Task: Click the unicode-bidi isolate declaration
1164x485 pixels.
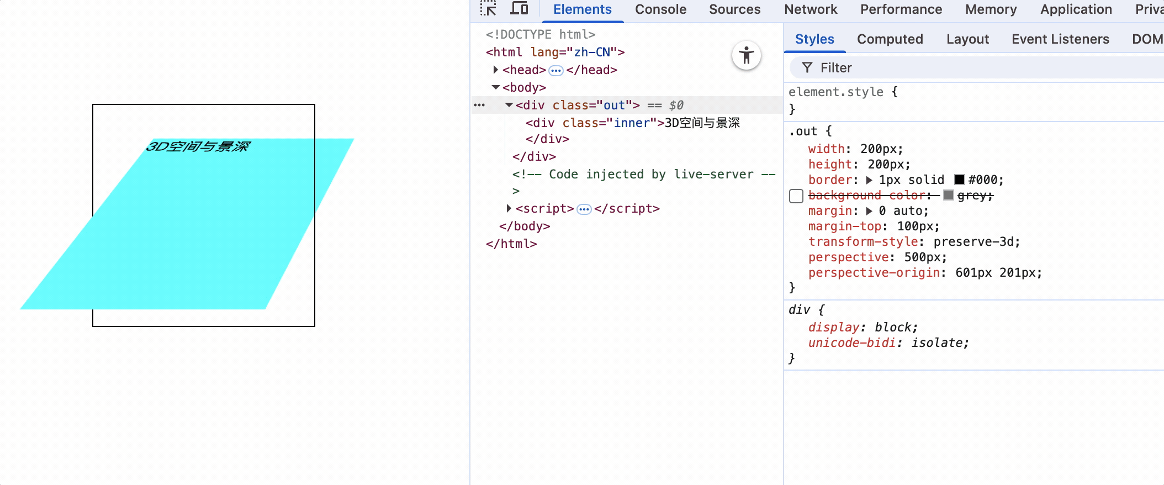Action: 888,342
